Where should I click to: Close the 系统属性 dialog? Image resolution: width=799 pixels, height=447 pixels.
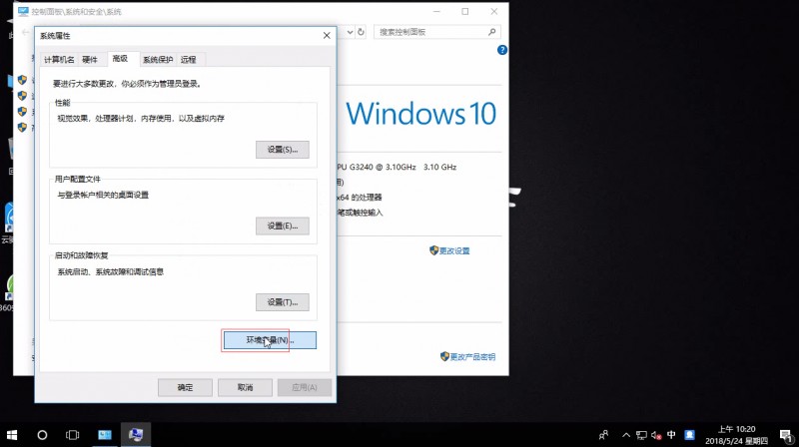click(x=327, y=36)
